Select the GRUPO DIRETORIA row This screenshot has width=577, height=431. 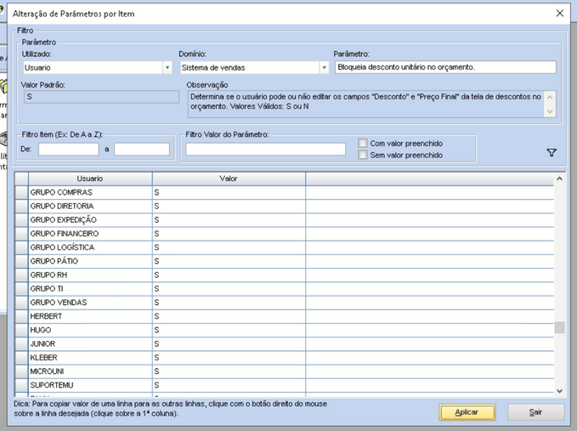pos(285,206)
